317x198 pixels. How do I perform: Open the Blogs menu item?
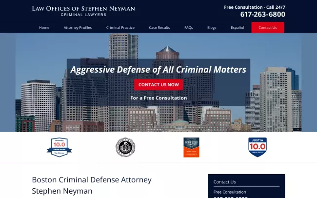212,28
